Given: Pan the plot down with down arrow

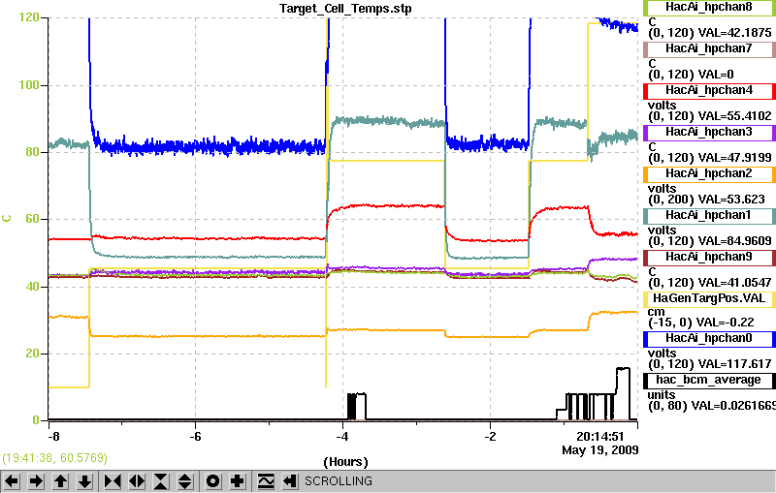Looking at the screenshot, I should point(85,481).
